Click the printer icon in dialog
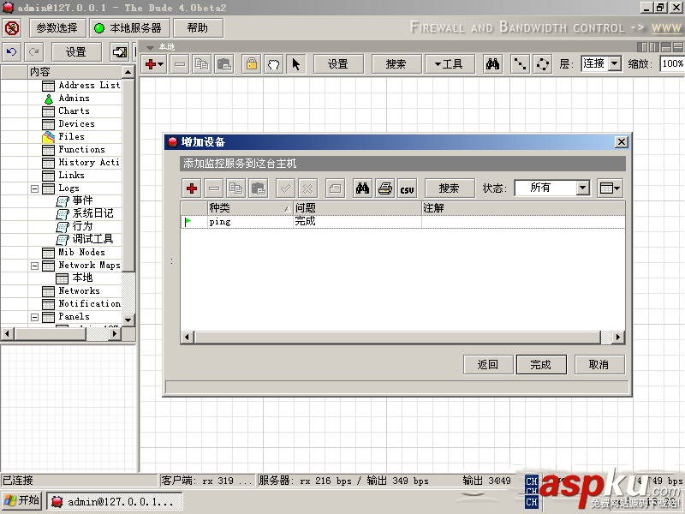This screenshot has width=685, height=514. click(x=384, y=188)
